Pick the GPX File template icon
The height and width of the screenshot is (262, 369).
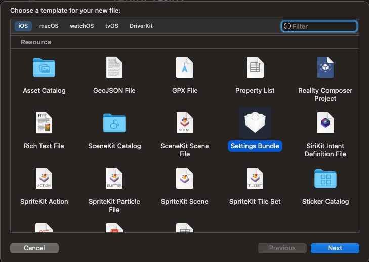click(x=185, y=67)
